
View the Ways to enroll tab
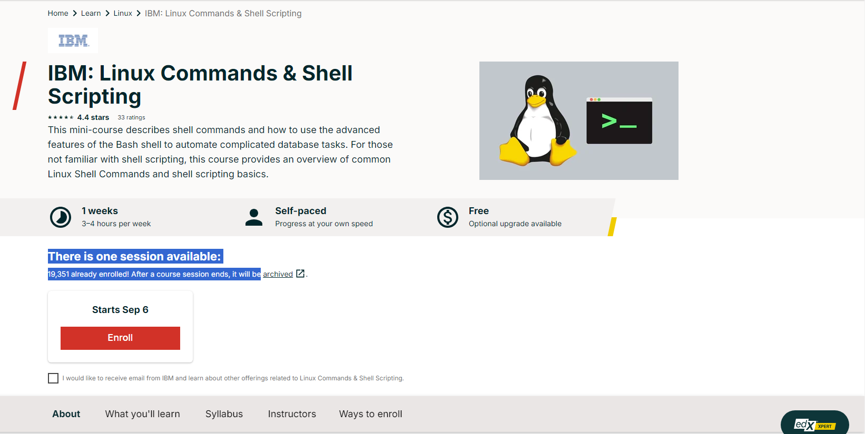370,414
